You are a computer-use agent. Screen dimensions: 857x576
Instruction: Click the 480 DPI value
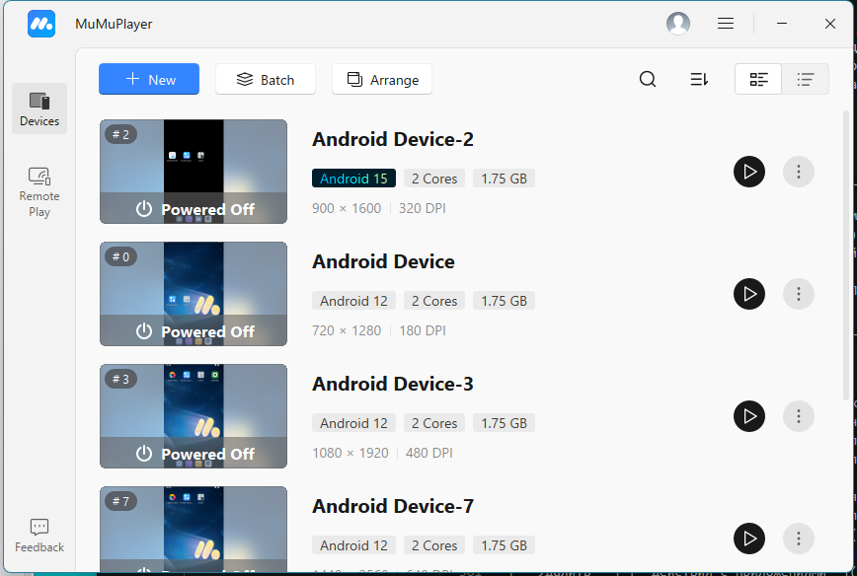point(429,453)
